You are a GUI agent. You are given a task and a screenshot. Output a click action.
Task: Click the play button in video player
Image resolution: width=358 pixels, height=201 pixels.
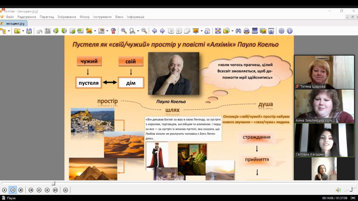pyautogui.click(x=4, y=190)
